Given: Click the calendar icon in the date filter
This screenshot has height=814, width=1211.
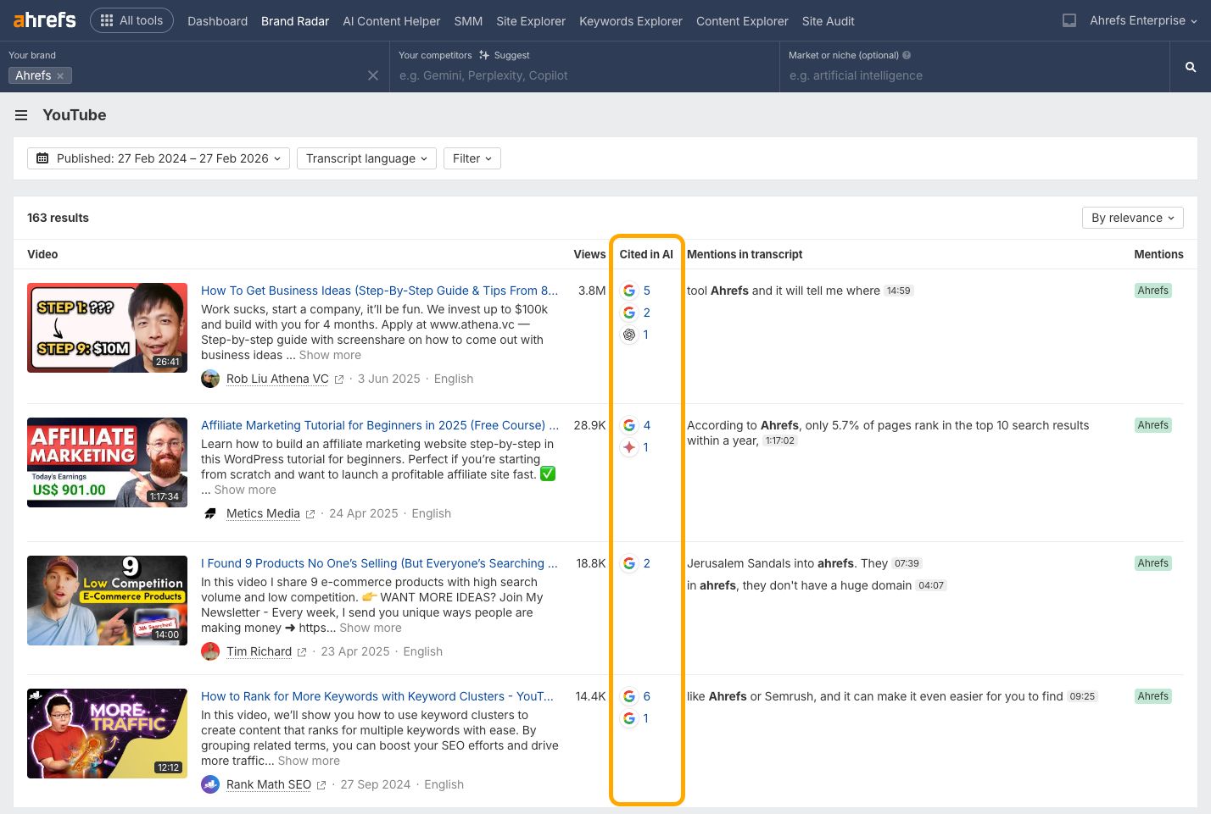Looking at the screenshot, I should tap(42, 158).
